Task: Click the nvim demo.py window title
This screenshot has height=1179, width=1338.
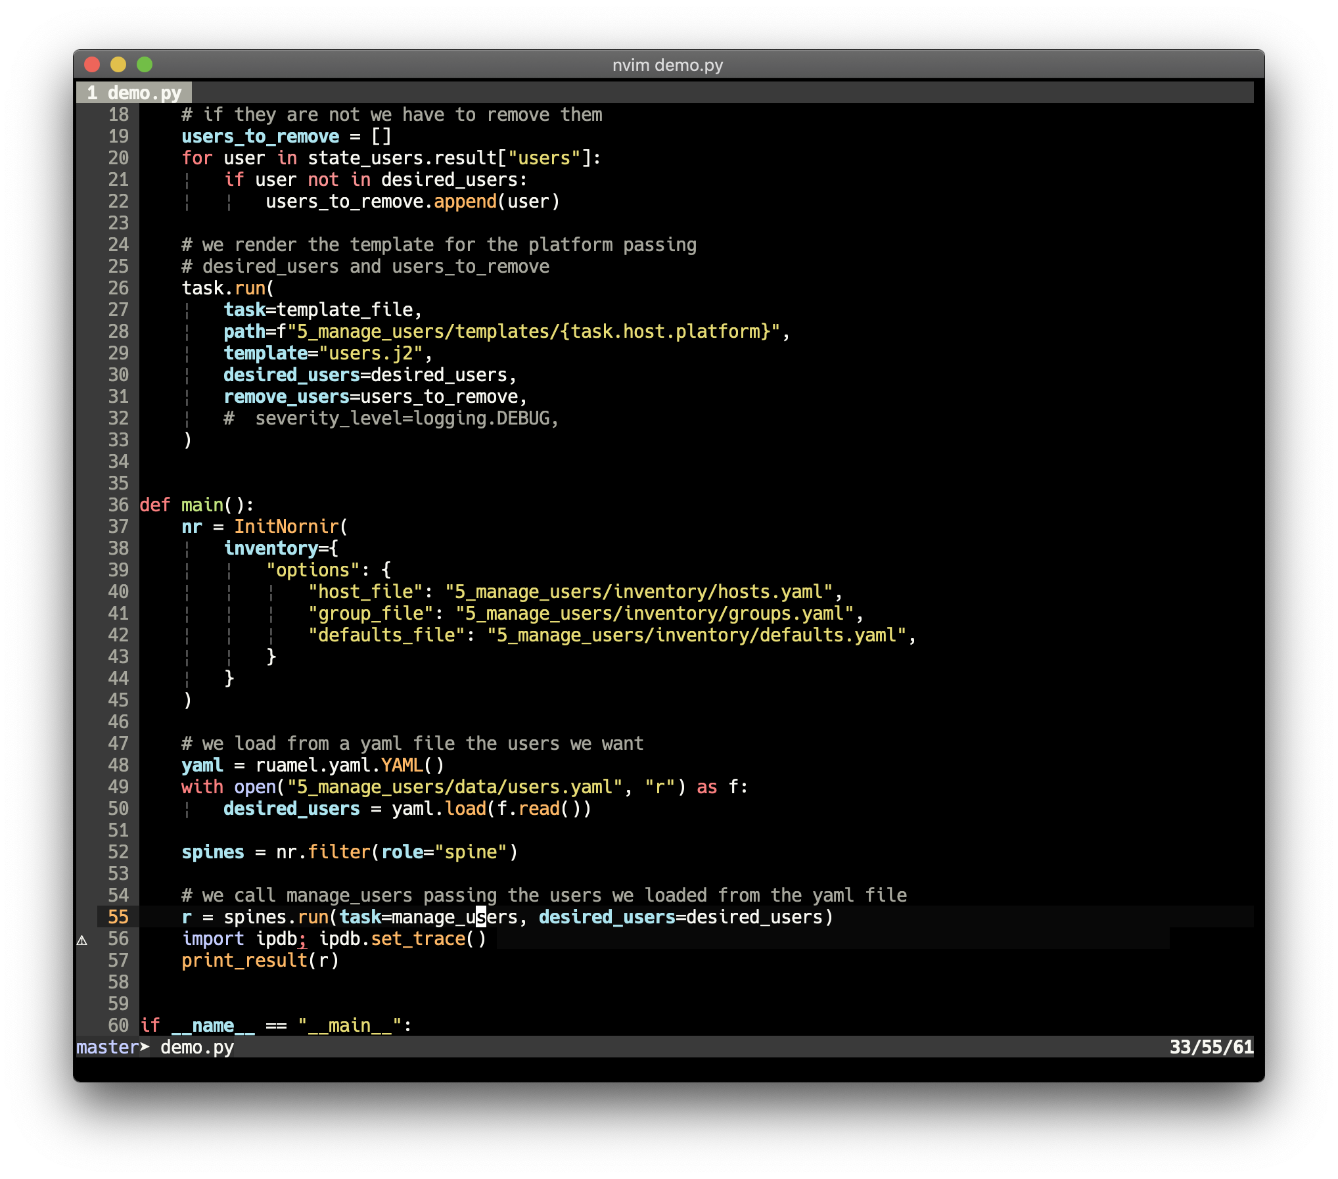Action: [668, 65]
